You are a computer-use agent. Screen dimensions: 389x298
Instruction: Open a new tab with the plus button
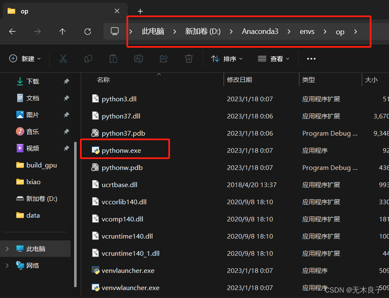(140, 11)
